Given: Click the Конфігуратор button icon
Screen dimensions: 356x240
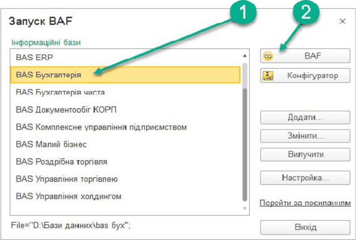Looking at the screenshot, I should click(x=268, y=75).
